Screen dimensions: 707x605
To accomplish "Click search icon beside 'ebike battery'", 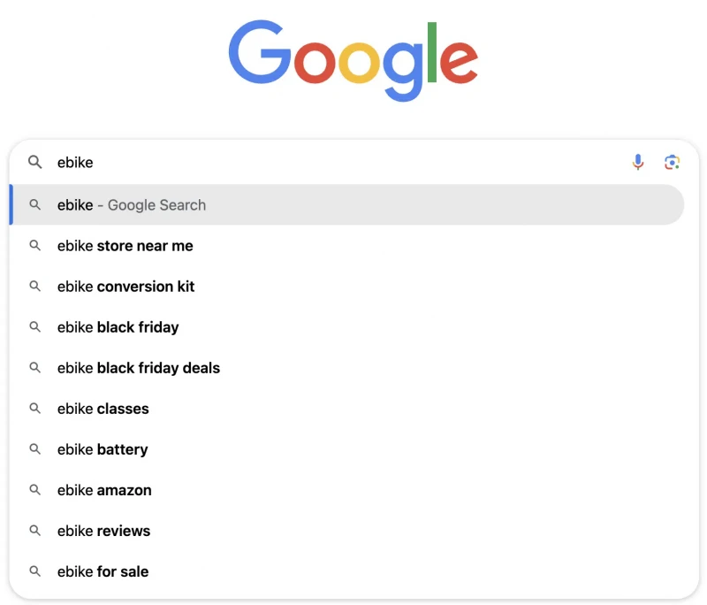I will pyautogui.click(x=34, y=449).
